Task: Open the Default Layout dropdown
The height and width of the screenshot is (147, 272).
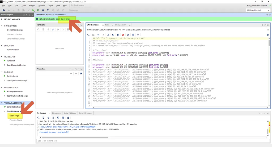Action: click(258, 10)
